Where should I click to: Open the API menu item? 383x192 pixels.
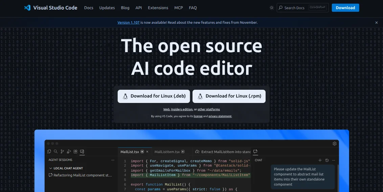[x=138, y=8]
